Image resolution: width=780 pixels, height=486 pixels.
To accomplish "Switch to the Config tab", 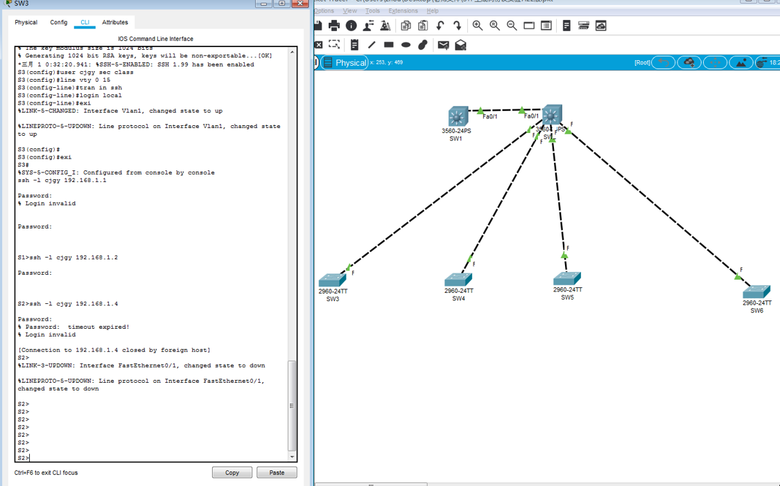I will point(59,22).
